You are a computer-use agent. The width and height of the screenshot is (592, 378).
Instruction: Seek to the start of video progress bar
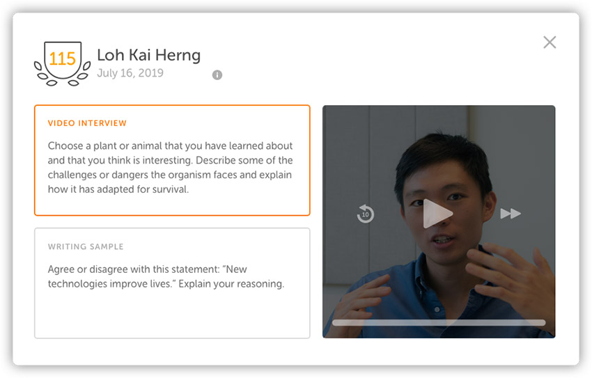point(334,322)
